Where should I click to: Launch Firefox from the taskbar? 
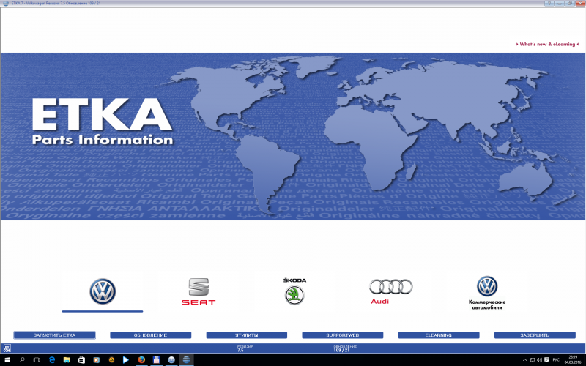point(141,360)
